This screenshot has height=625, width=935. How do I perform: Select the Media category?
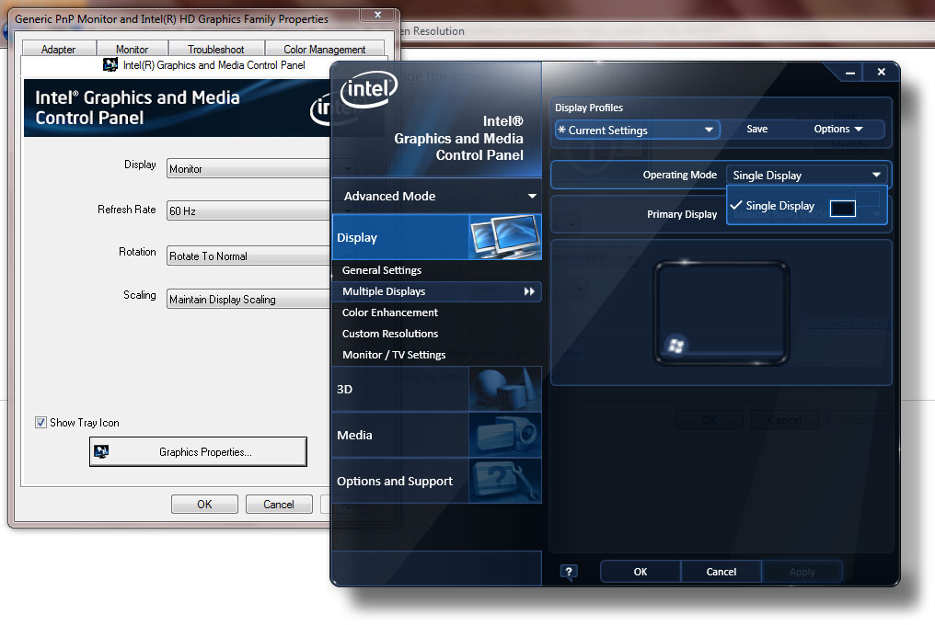pyautogui.click(x=436, y=435)
